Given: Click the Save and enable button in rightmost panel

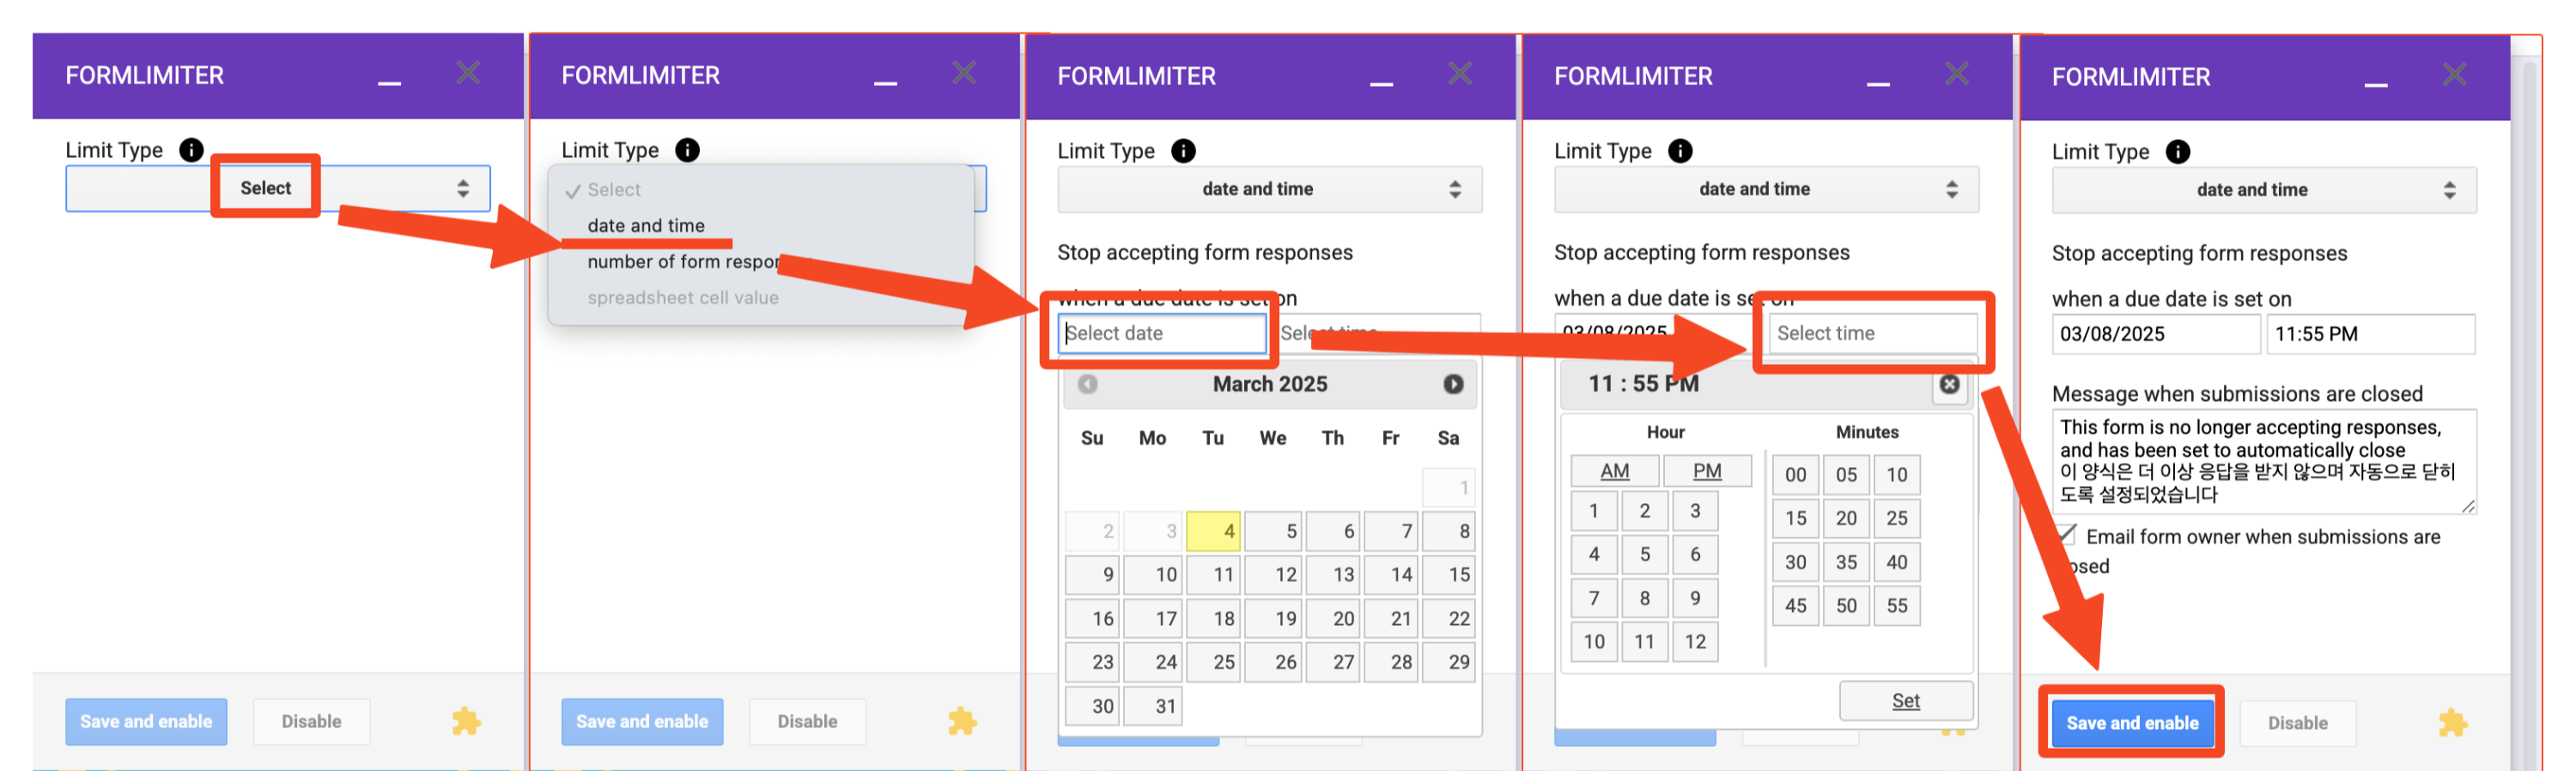Looking at the screenshot, I should [x=2132, y=722].
